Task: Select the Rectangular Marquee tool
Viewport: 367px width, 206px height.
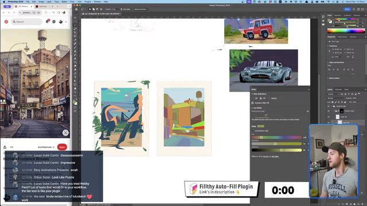Action: coord(75,22)
